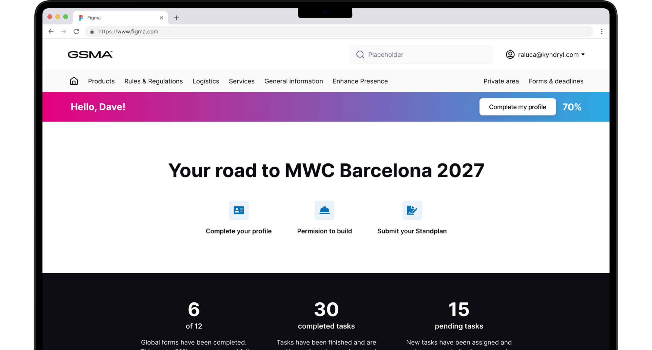Image resolution: width=652 pixels, height=350 pixels.
Task: Expand the raluca@kyndryl.com account dropdown
Action: point(583,54)
